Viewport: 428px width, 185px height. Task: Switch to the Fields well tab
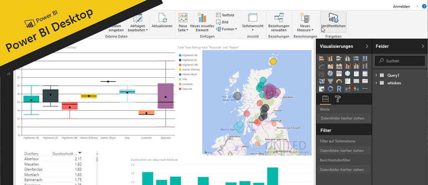(325, 99)
